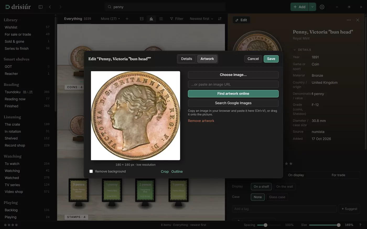
Task: Select the On a shelf display option
Action: point(261,187)
